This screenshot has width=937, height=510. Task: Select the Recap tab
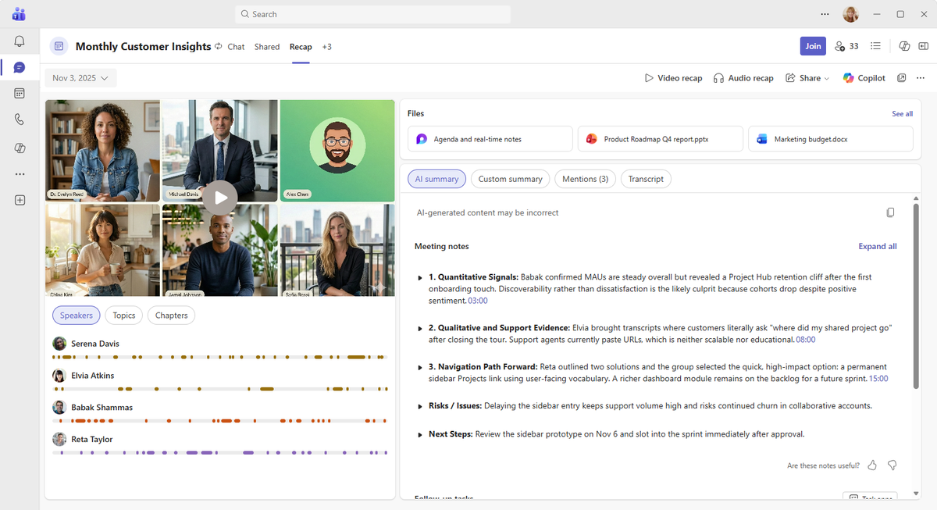[301, 47]
